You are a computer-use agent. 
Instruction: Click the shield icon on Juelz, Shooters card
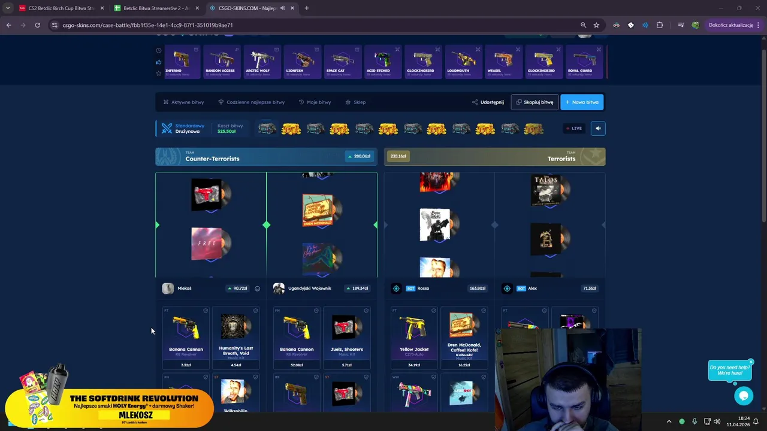(366, 311)
